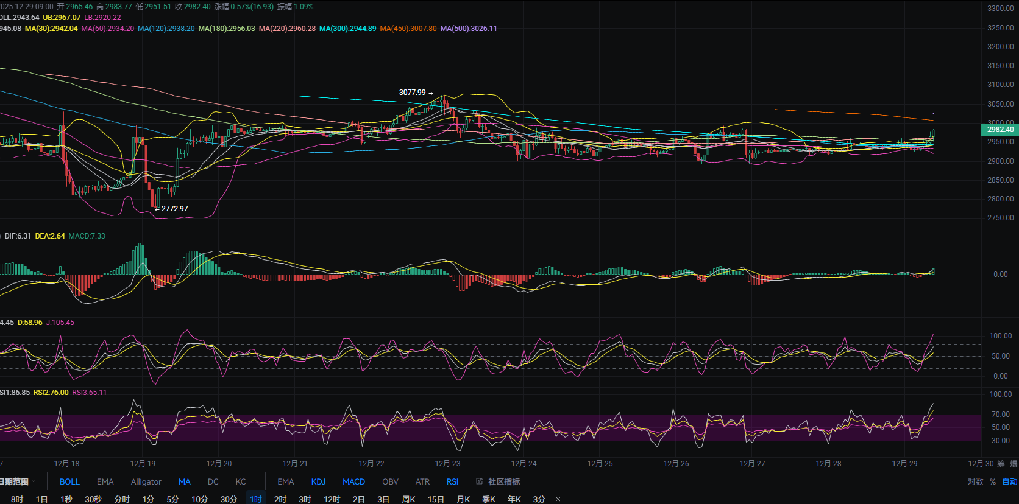Image resolution: width=1019 pixels, height=504 pixels.
Task: Switch to the 30分 timeframe
Action: (x=229, y=499)
